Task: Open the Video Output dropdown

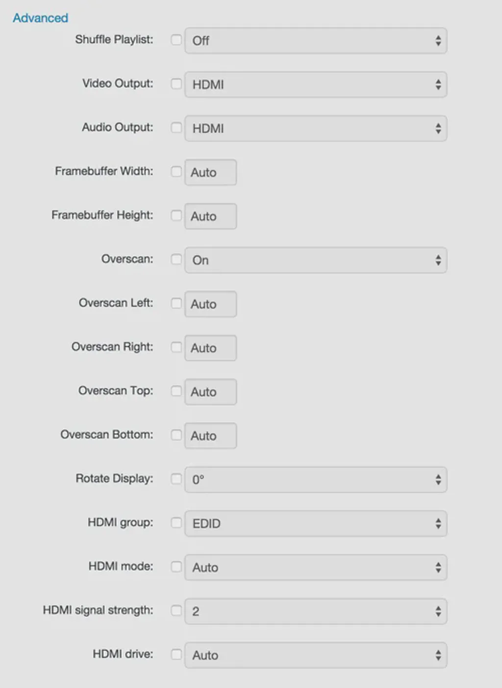Action: pos(316,84)
